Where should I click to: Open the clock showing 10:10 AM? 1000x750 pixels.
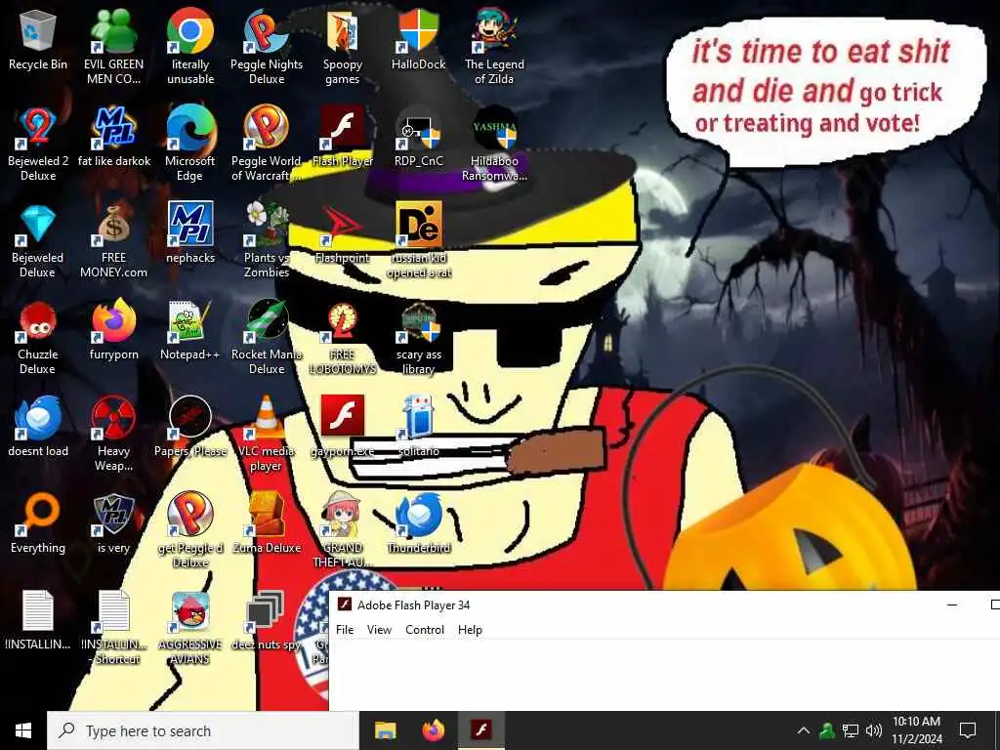[x=916, y=730]
